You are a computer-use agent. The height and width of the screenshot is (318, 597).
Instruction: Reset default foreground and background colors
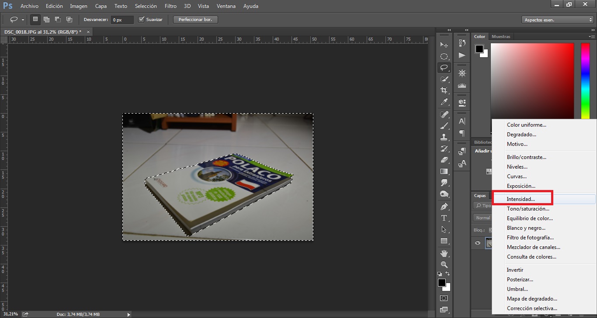pyautogui.click(x=440, y=274)
